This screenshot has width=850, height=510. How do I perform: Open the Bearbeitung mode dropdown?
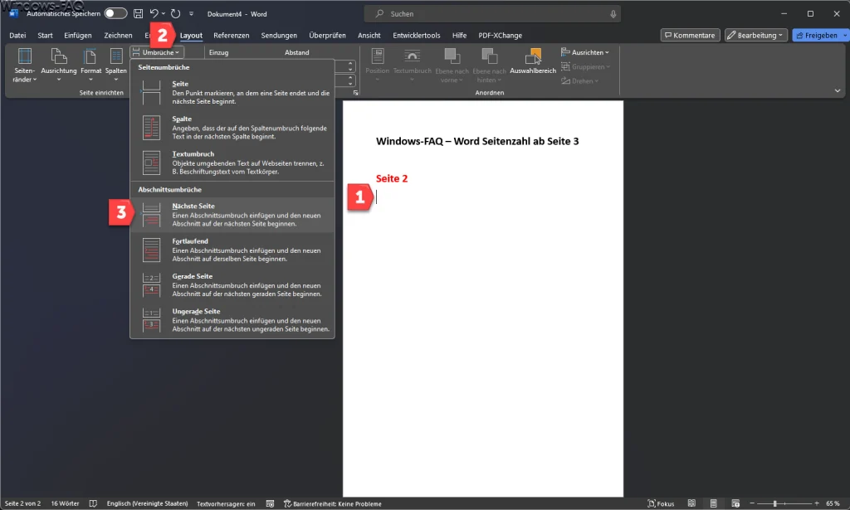pos(755,35)
